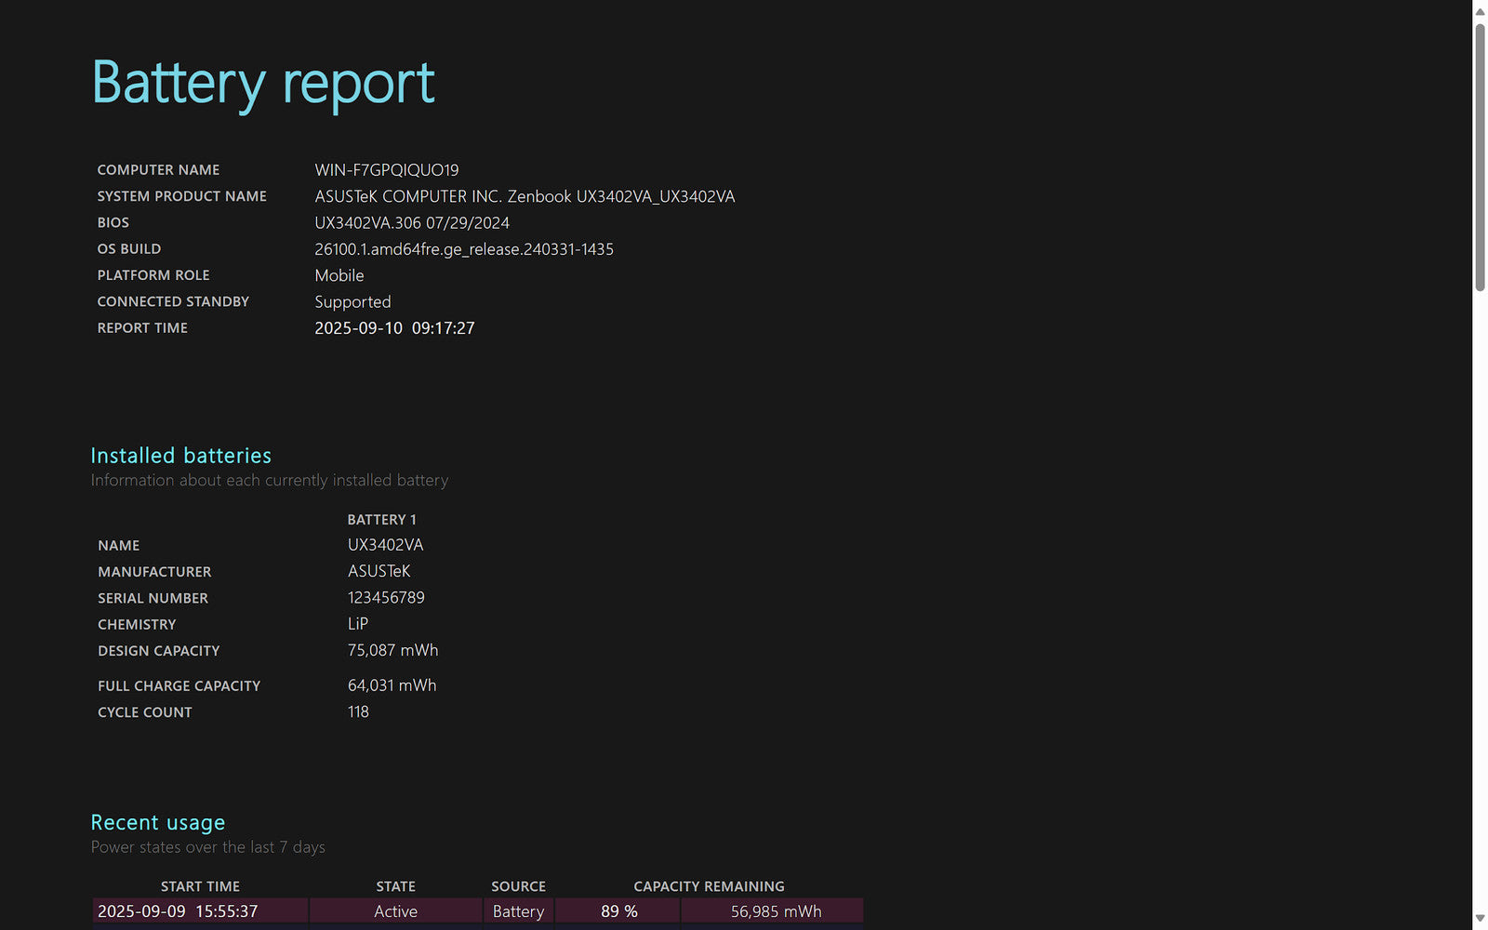1488x930 pixels.
Task: Click the Battery report title
Action: click(263, 83)
